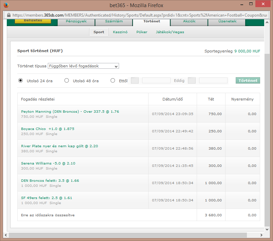Open the Peyton Manning Over 337.5 bet
The height and width of the screenshot is (241, 273).
[x=70, y=112]
